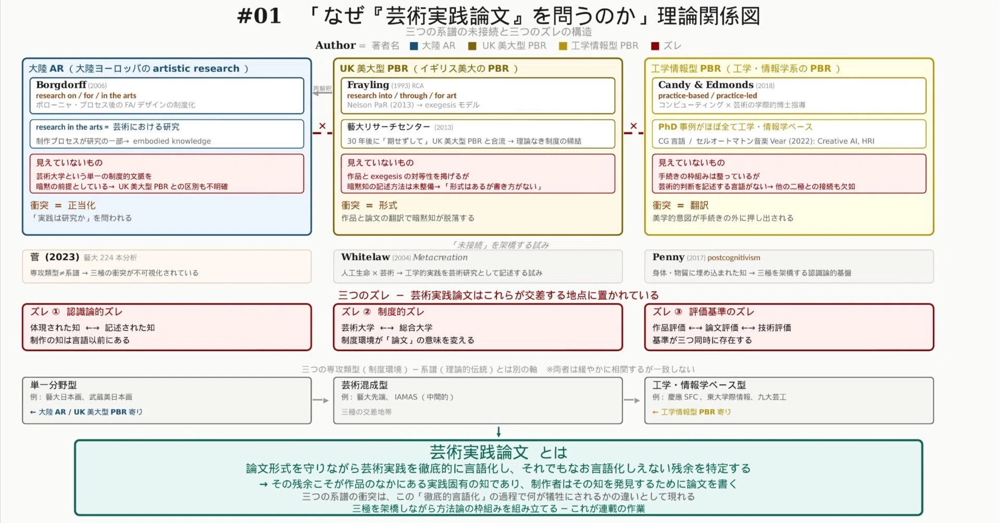
Task: Click the 'CG 言語 / セルオートマトン音楽 Vear (2022)' line
Action: [x=766, y=141]
